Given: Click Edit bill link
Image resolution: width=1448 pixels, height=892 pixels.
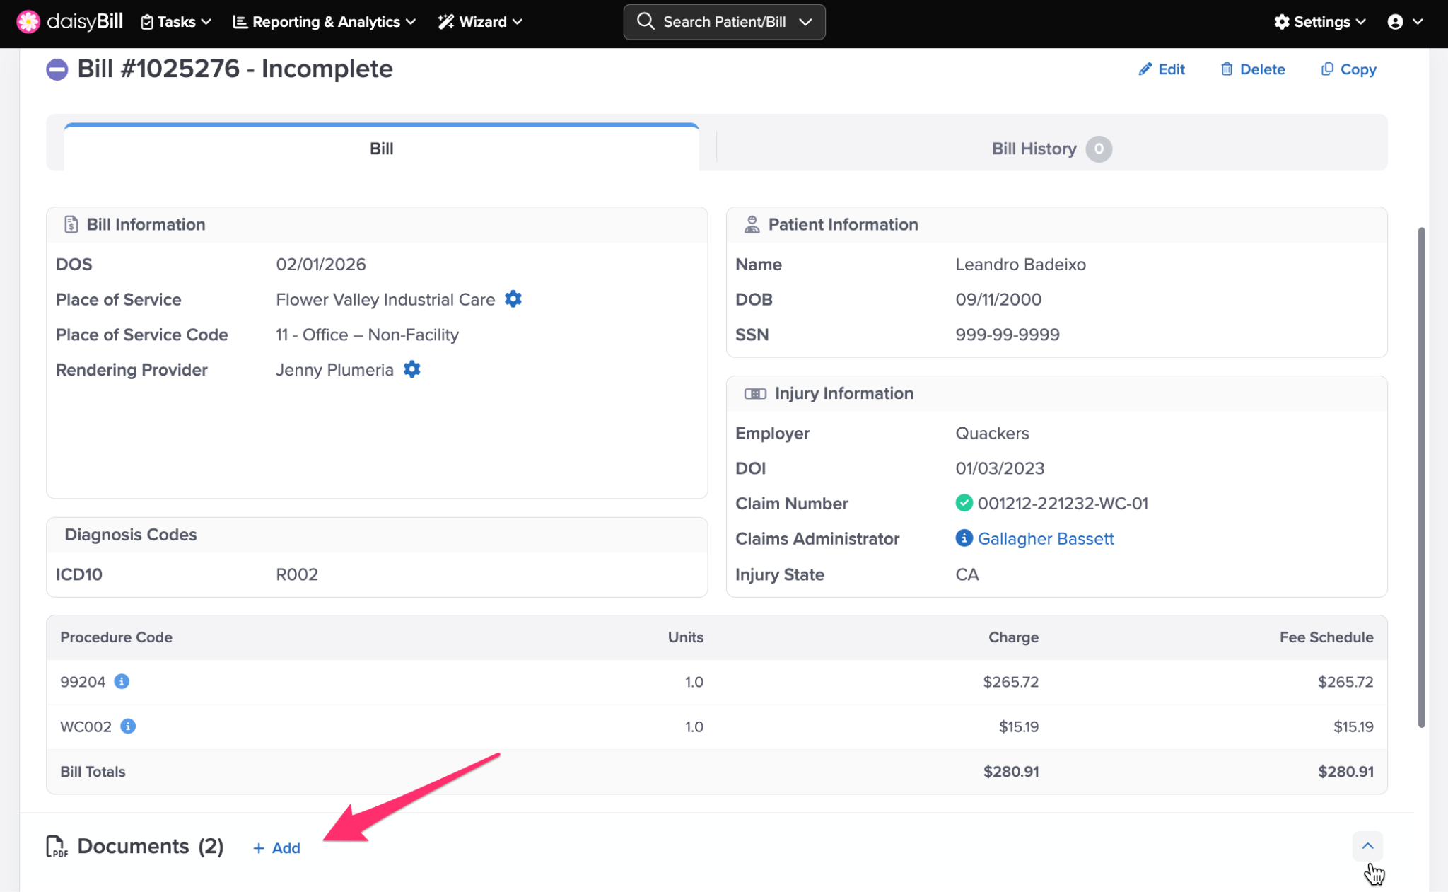Looking at the screenshot, I should coord(1162,69).
